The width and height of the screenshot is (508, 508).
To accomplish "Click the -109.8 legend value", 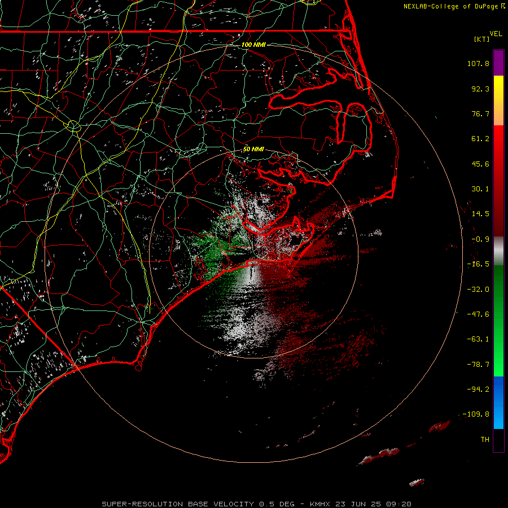I will pos(476,414).
